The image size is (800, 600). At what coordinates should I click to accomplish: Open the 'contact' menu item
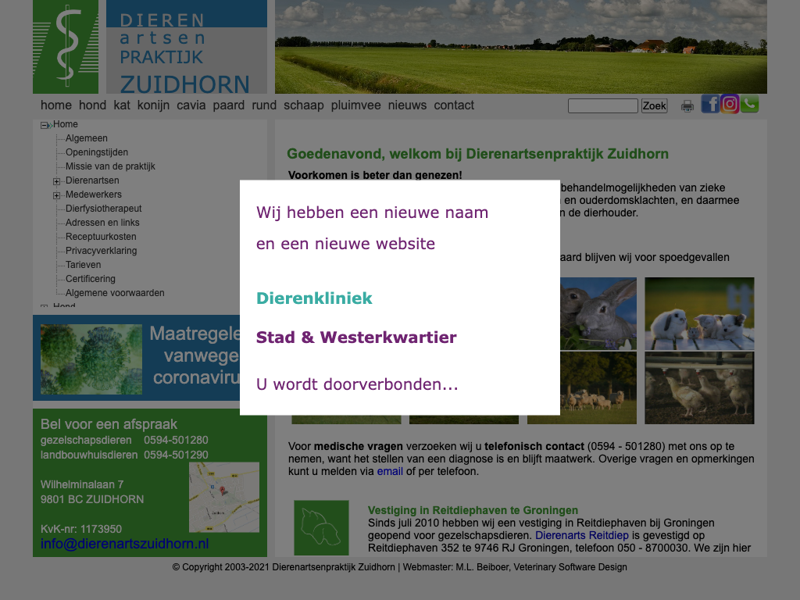click(454, 105)
